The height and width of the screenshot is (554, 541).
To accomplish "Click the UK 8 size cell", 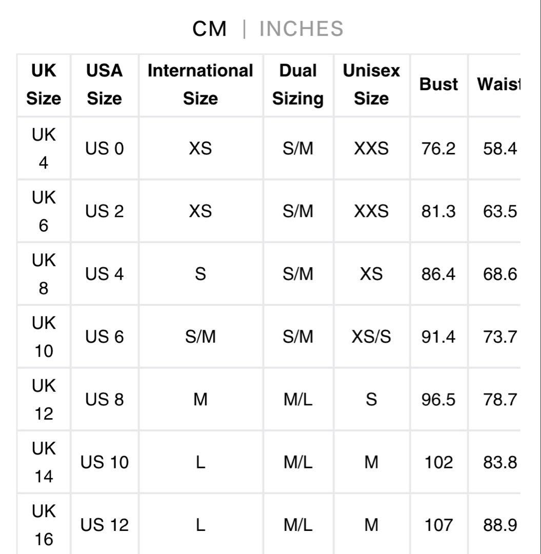I will (44, 274).
